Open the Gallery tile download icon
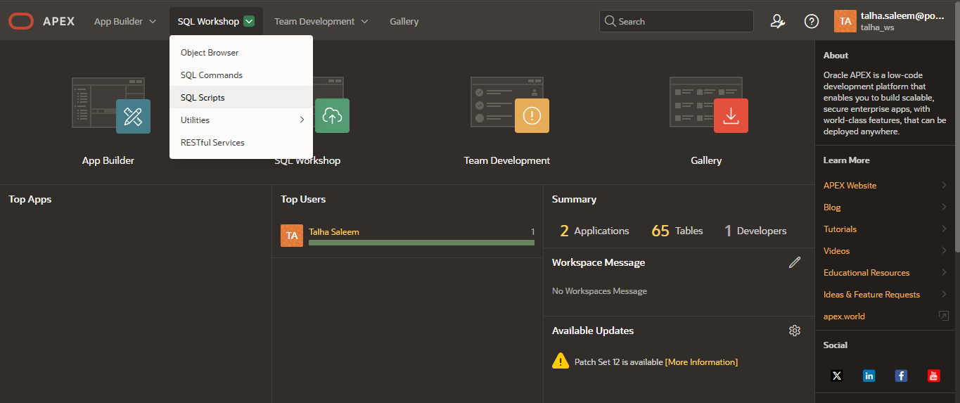 pos(731,116)
